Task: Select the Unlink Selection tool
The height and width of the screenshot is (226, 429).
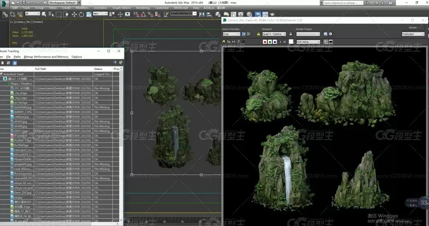Action: point(12,14)
